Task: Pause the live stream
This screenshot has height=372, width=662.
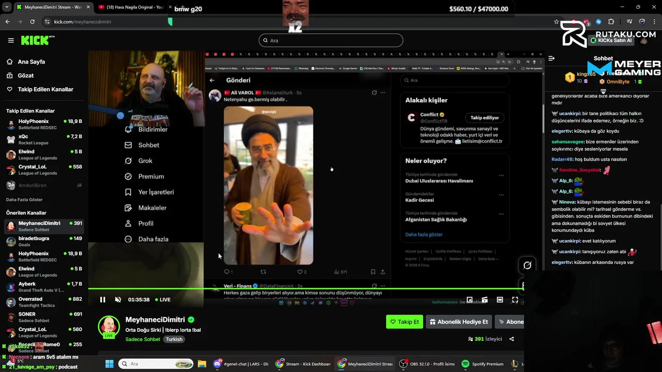Action: click(x=102, y=300)
